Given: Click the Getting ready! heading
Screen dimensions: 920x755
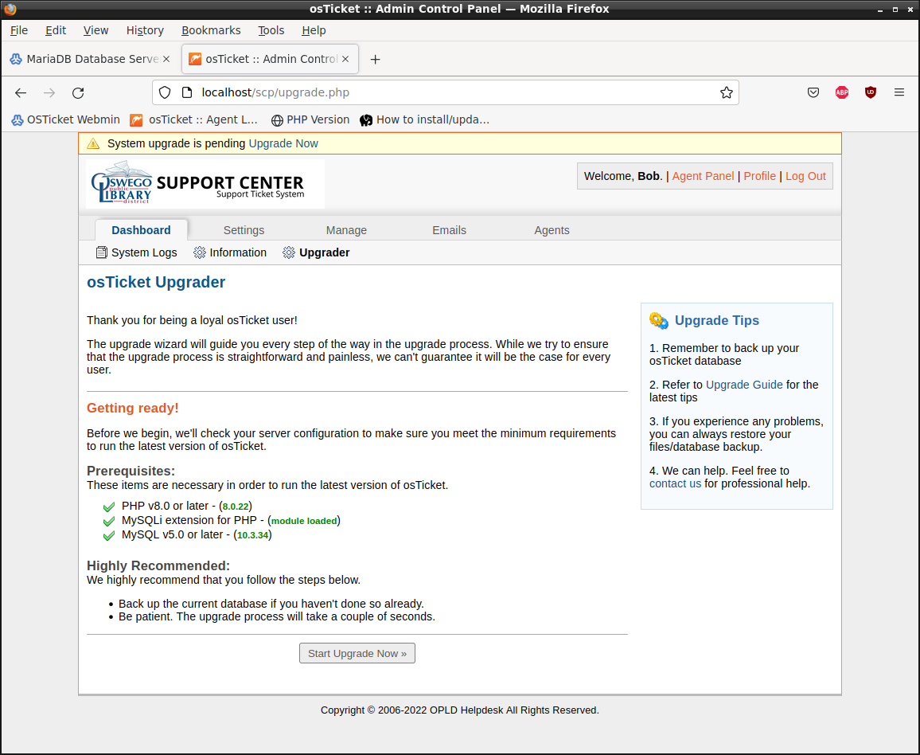Looking at the screenshot, I should 133,408.
